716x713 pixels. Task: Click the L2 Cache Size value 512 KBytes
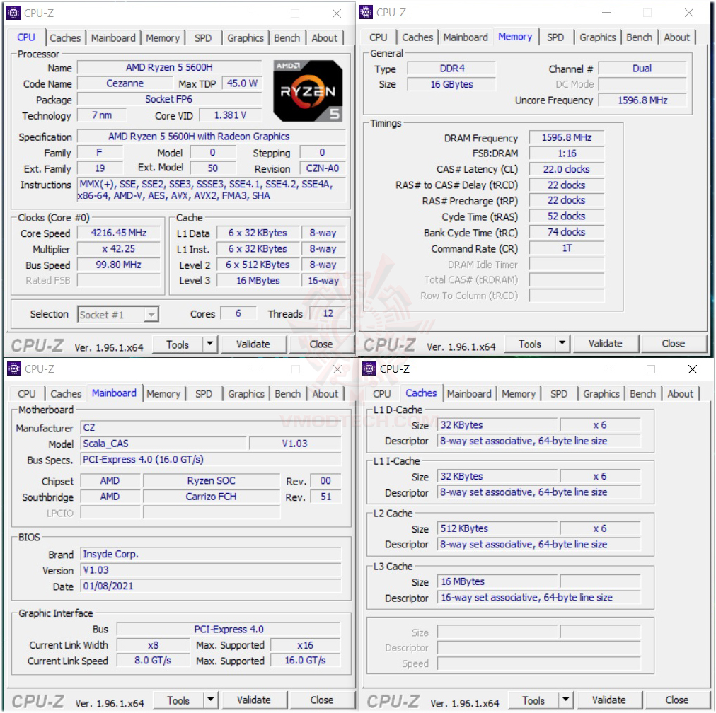497,528
